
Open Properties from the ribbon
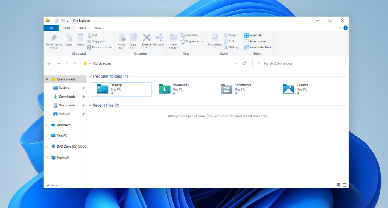click(214, 38)
